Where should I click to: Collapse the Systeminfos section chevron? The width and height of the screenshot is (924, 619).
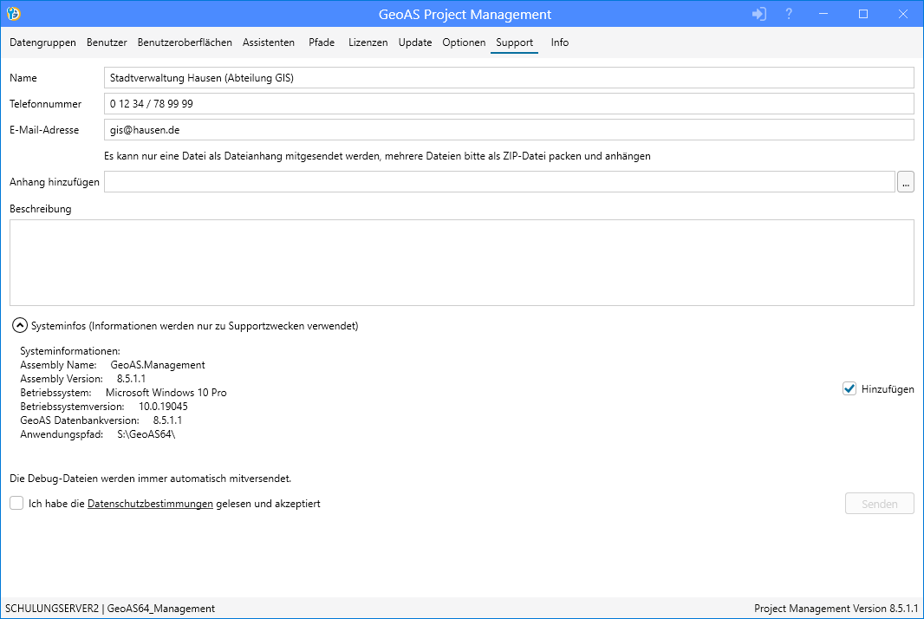pyautogui.click(x=19, y=326)
